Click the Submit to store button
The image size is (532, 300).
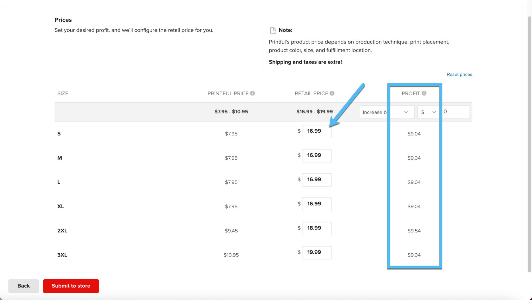[71, 286]
